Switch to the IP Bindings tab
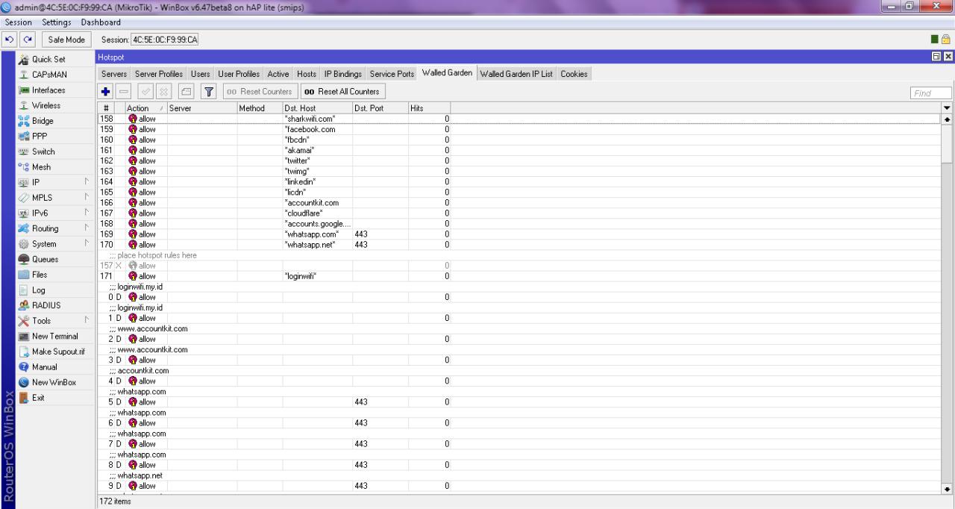955x509 pixels. [x=342, y=74]
